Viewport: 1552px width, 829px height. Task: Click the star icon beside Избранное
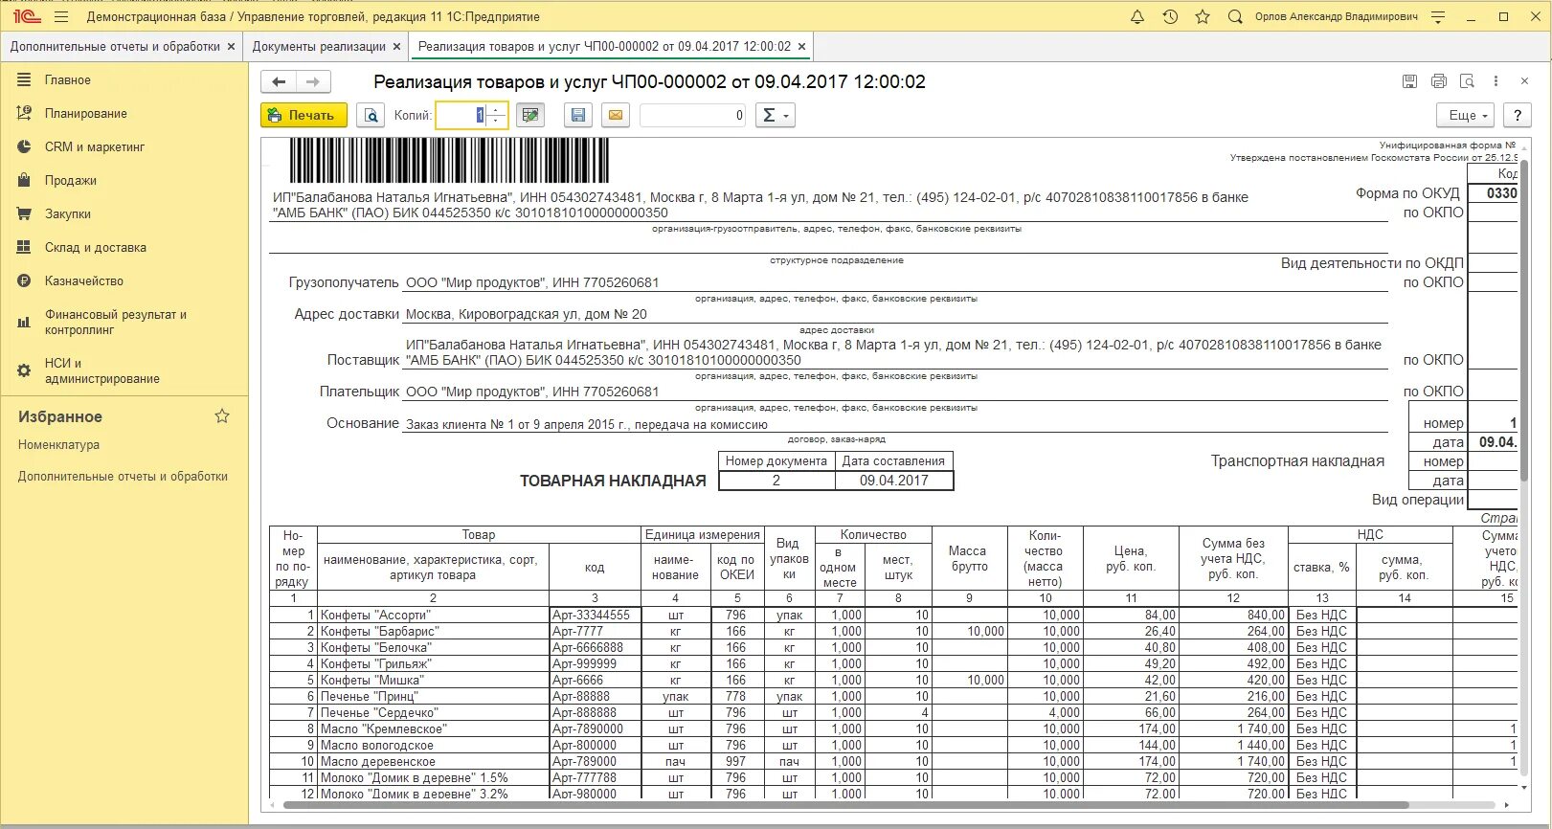[x=222, y=416]
